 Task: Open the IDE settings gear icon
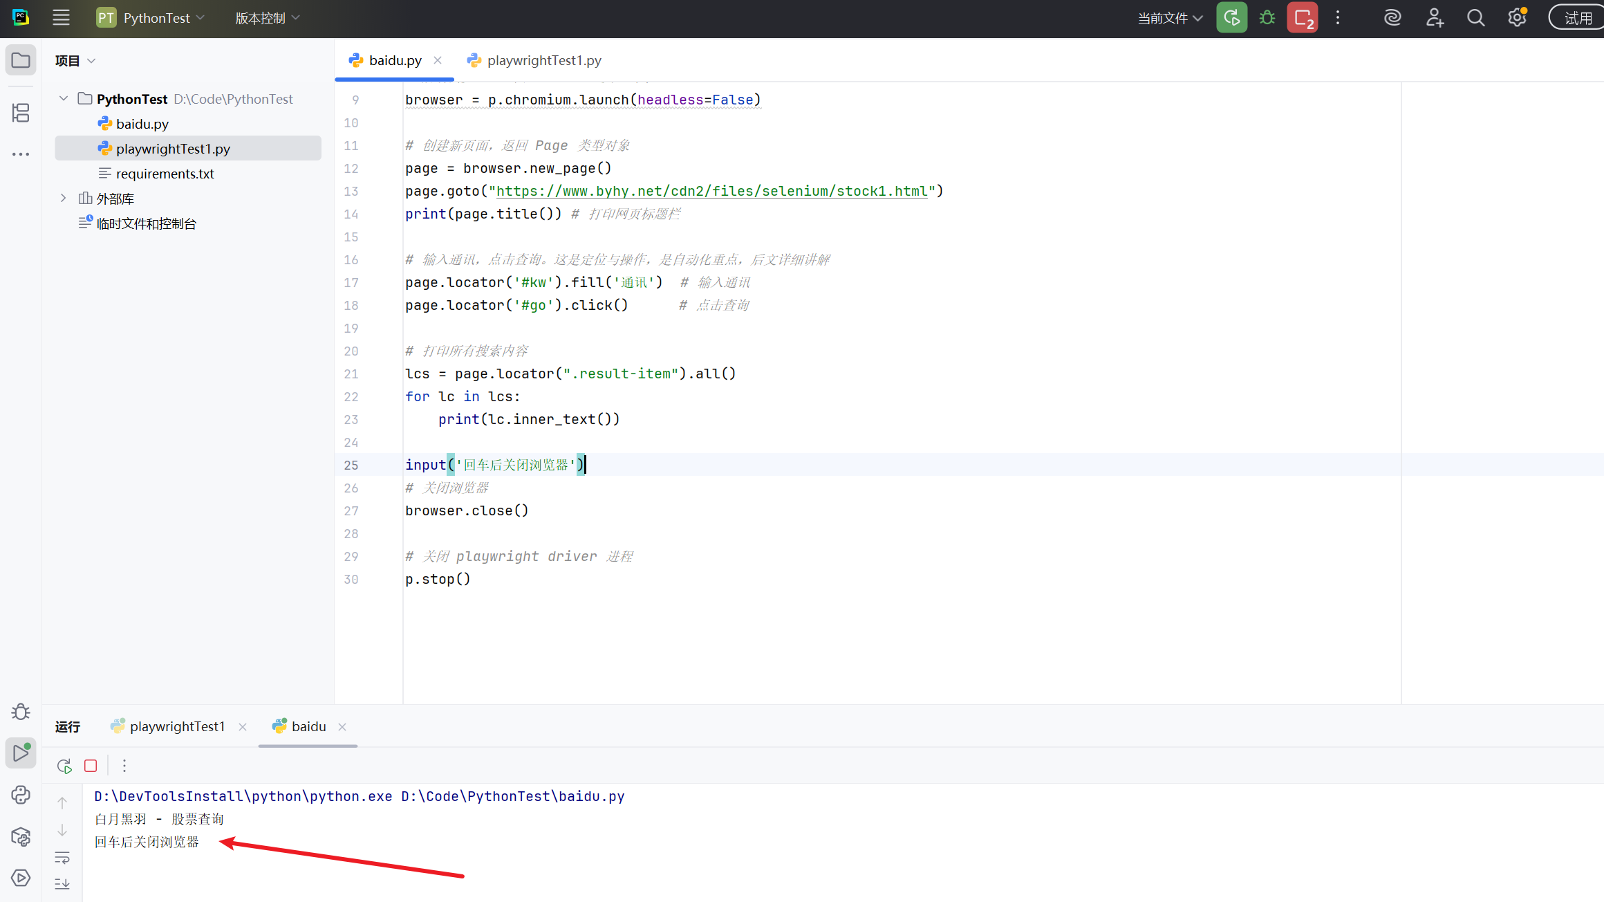[1517, 18]
